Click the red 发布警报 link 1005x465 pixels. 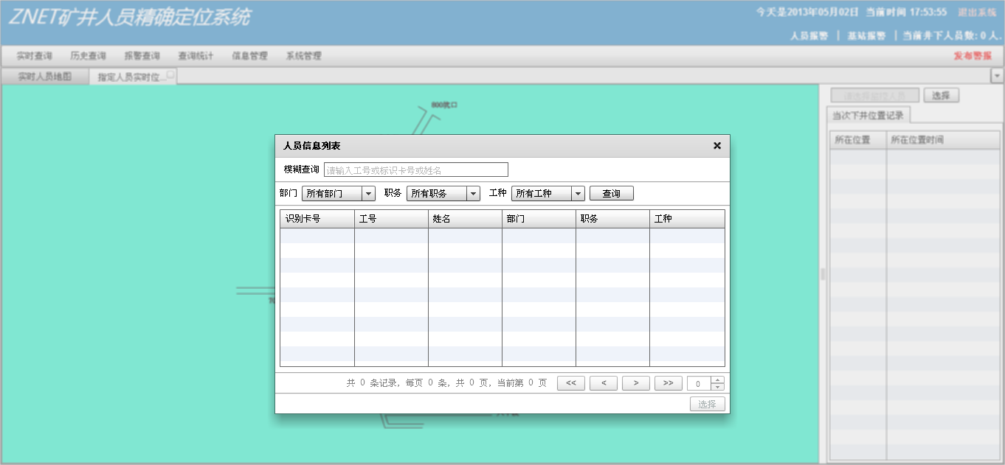click(x=972, y=56)
